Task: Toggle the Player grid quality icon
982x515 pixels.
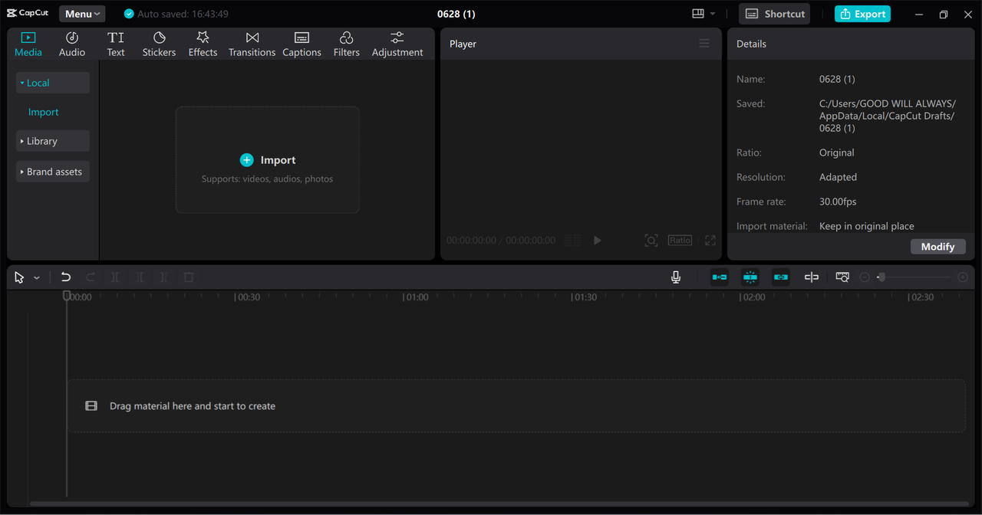Action: (572, 240)
